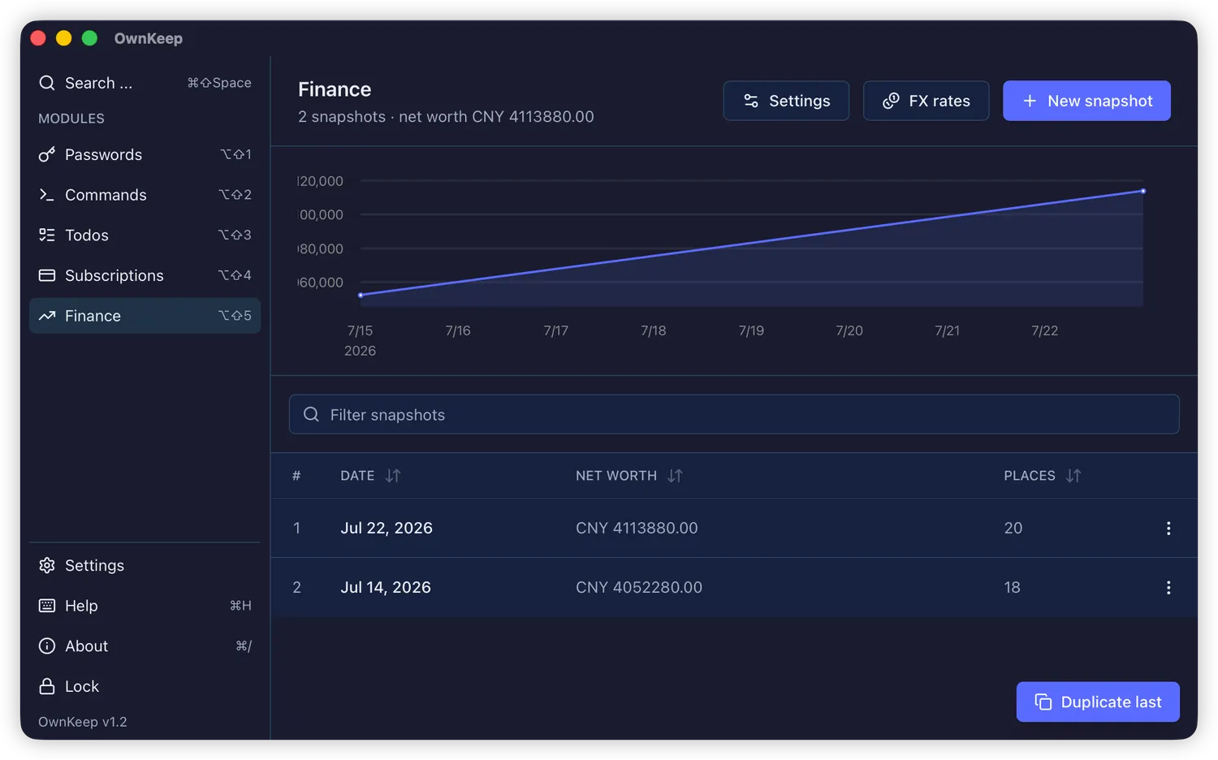The image size is (1218, 760).
Task: Click the About info icon
Action: point(47,646)
